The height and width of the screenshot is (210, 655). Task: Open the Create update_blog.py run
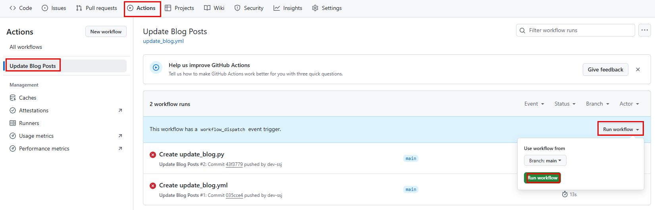point(192,154)
